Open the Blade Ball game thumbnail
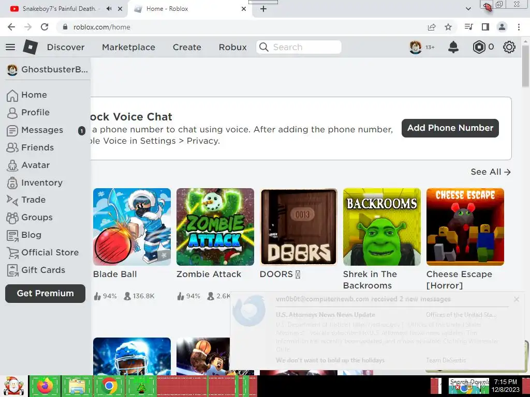Image resolution: width=530 pixels, height=397 pixels. coord(132,227)
